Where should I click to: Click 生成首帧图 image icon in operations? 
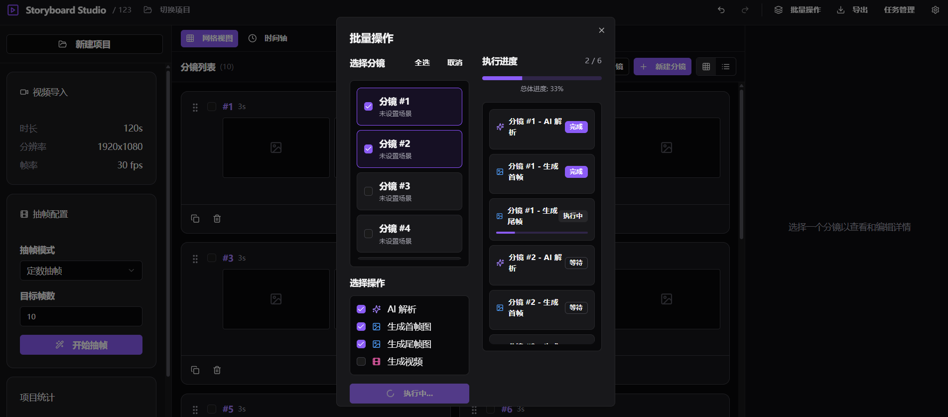coord(377,327)
